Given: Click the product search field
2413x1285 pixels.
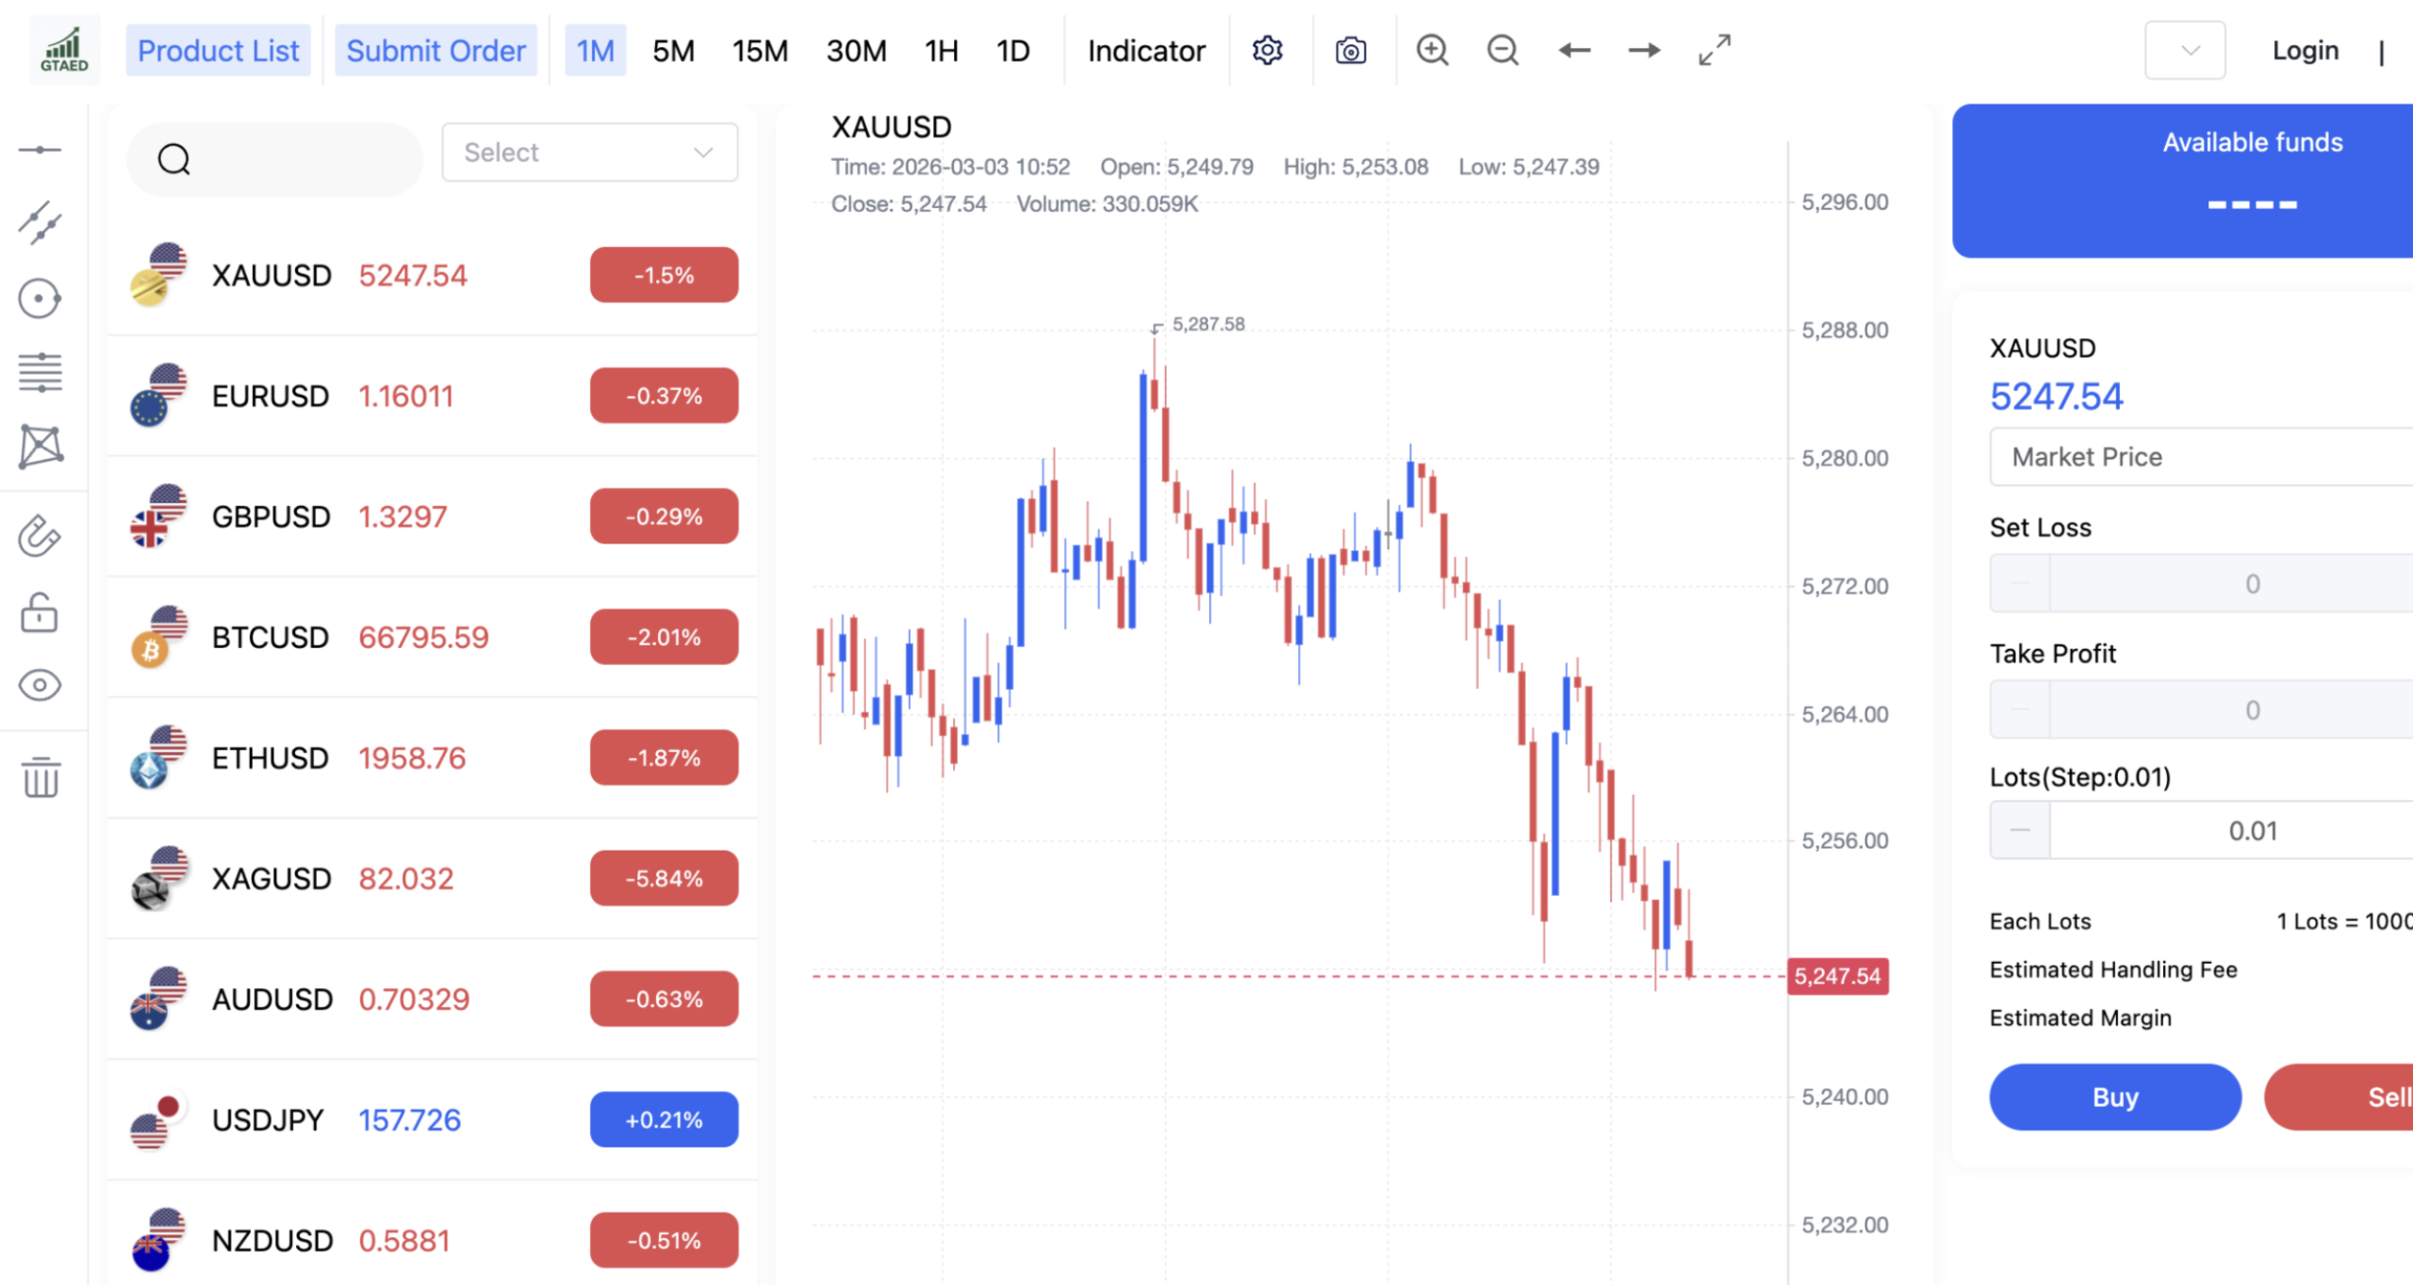Looking at the screenshot, I should pos(283,159).
